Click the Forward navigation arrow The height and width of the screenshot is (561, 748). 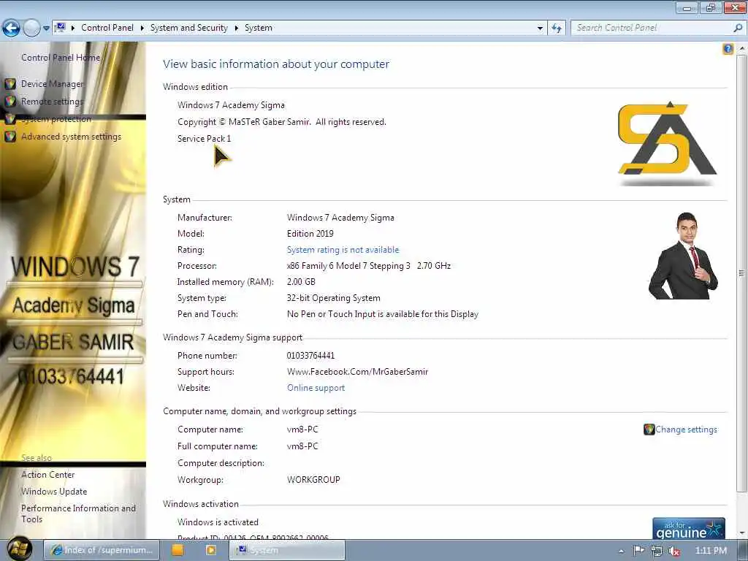(31, 28)
